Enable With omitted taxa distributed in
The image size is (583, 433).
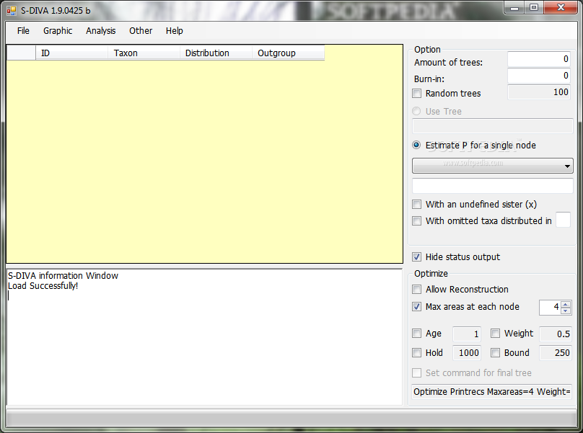tap(417, 221)
